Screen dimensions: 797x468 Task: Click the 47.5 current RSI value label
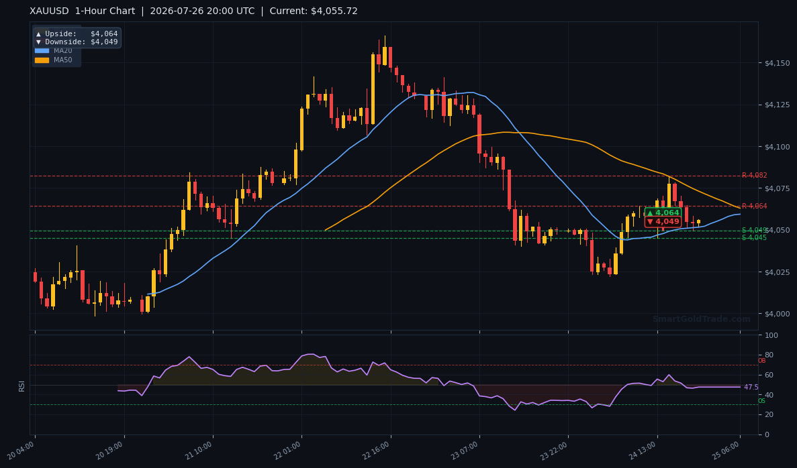(x=751, y=388)
